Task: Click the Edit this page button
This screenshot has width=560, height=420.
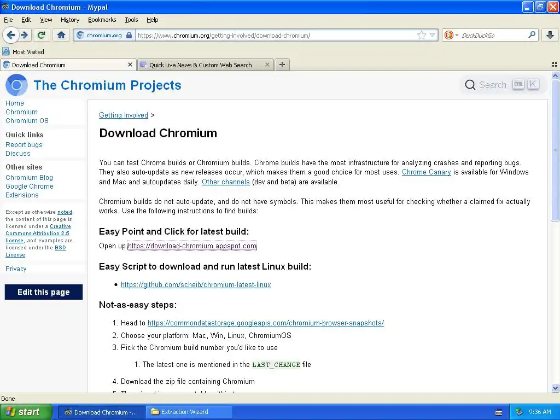Action: click(x=44, y=292)
